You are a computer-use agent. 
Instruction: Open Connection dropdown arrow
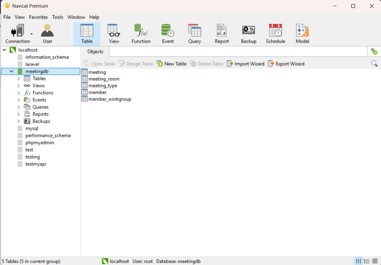tap(32, 34)
